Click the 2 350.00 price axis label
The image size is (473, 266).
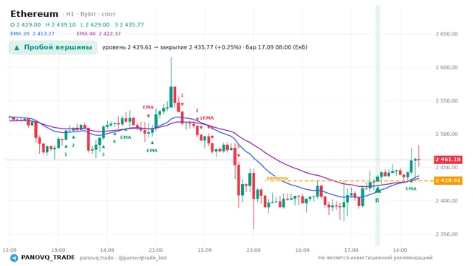click(x=446, y=234)
